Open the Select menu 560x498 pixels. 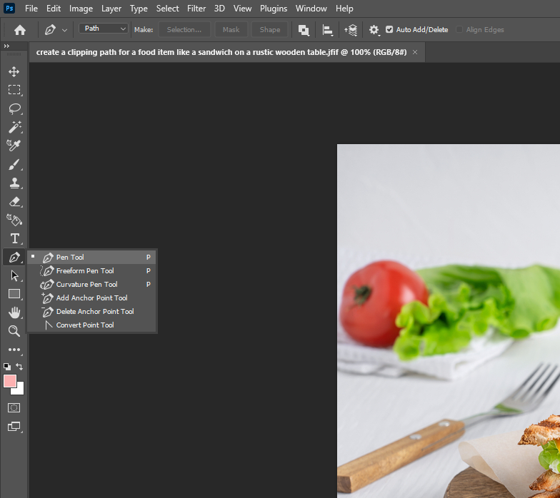(x=167, y=9)
